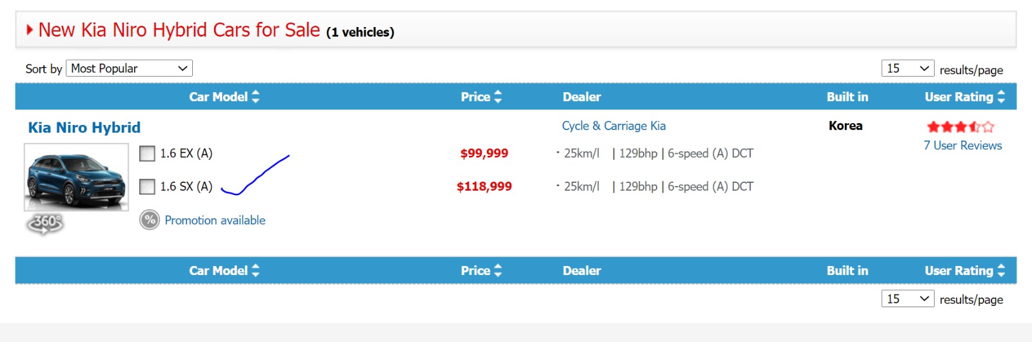Open the Cycle & Carriage Kia dealer link
1032x342 pixels.
pos(613,126)
